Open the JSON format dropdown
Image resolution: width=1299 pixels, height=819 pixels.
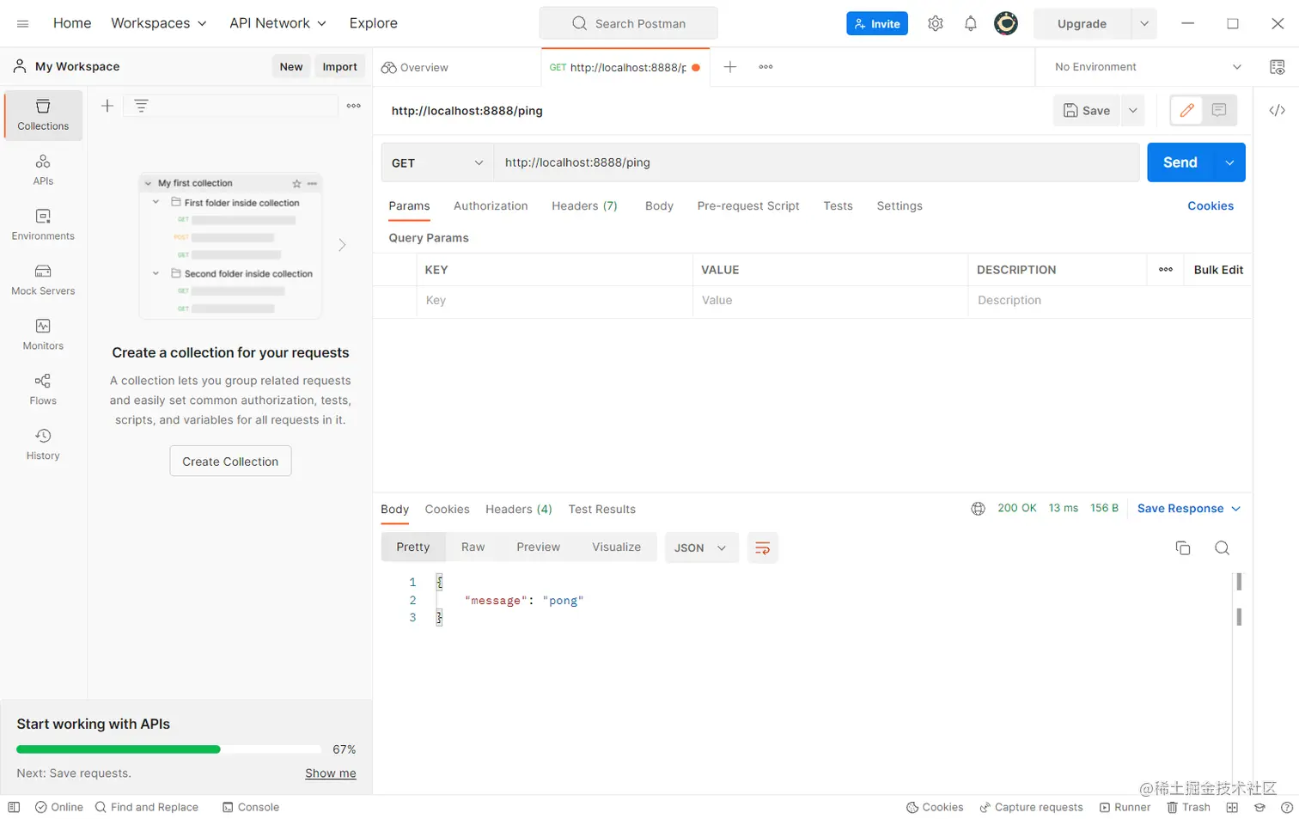point(701,548)
